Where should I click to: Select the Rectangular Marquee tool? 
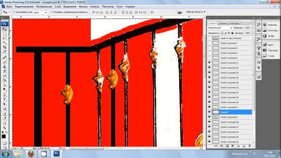click(5, 34)
